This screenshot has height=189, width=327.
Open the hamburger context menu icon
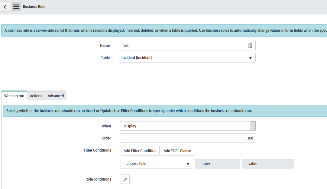click(16, 7)
